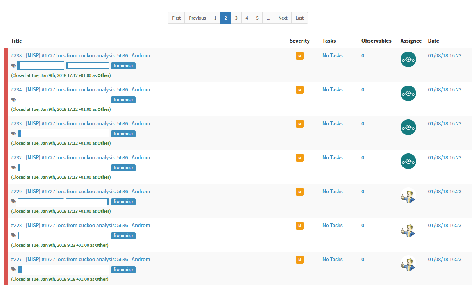Viewport: 474px width, 285px height.
Task: Click the M severity badge on case #227
Action: coord(300,260)
